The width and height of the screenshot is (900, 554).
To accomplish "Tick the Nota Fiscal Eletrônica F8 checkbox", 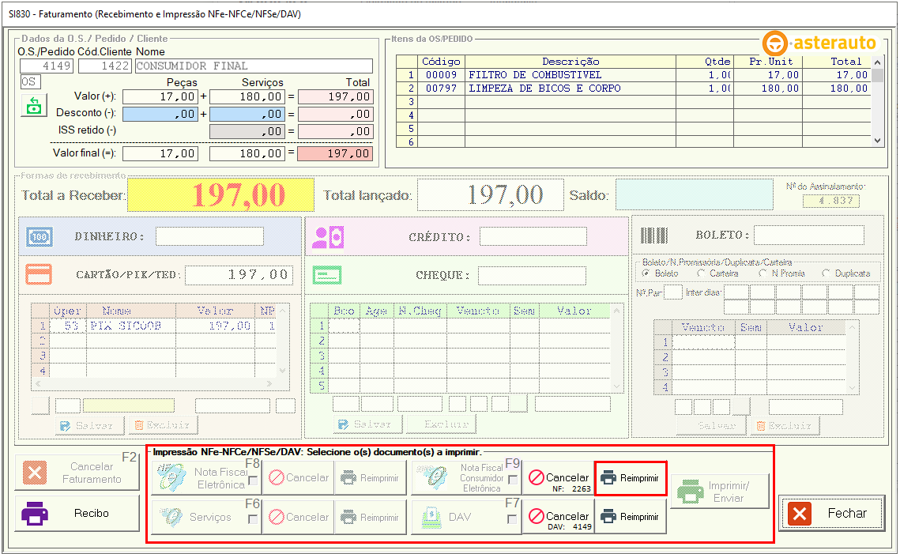I will (x=253, y=480).
